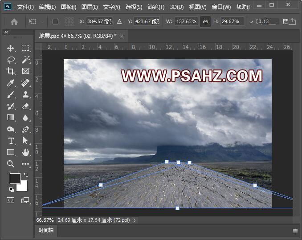Image resolution: width=302 pixels, height=240 pixels.
Task: Select the Lasso tool
Action: [11, 60]
